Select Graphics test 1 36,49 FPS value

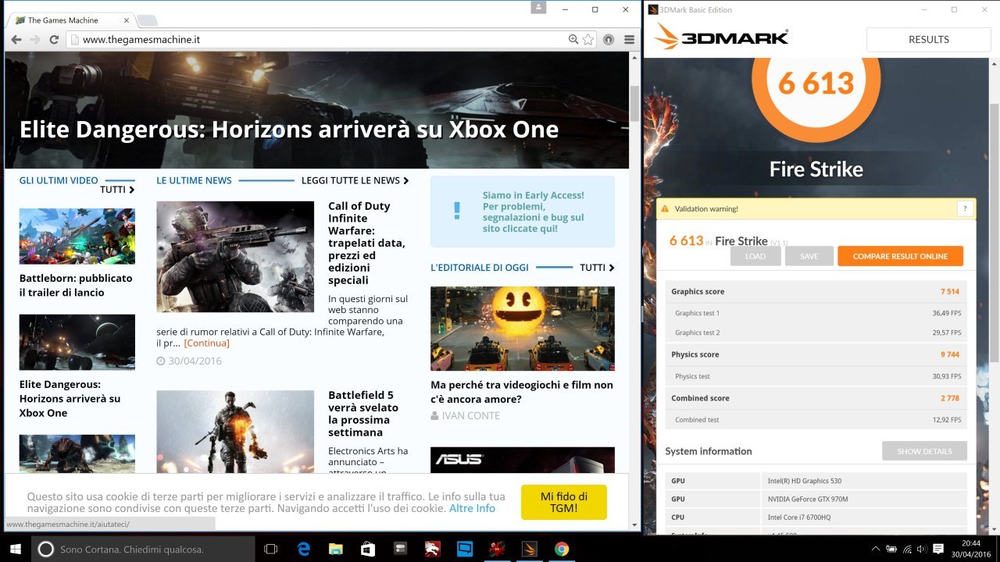point(946,313)
